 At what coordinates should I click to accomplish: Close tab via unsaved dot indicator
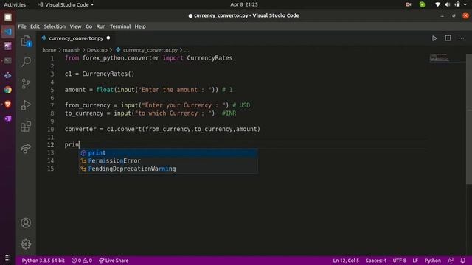pos(108,38)
